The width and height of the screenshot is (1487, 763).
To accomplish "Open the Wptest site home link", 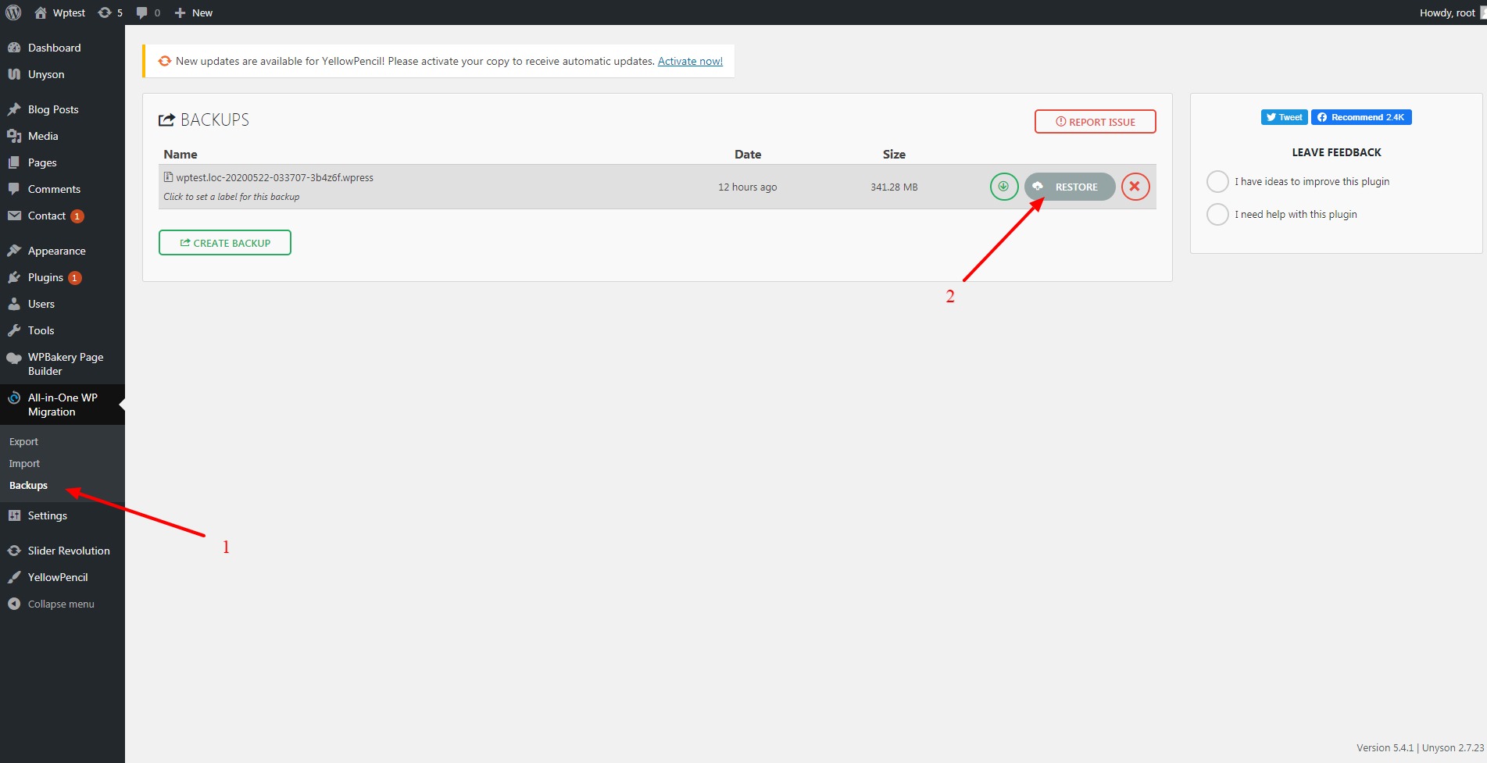I will [x=60, y=12].
